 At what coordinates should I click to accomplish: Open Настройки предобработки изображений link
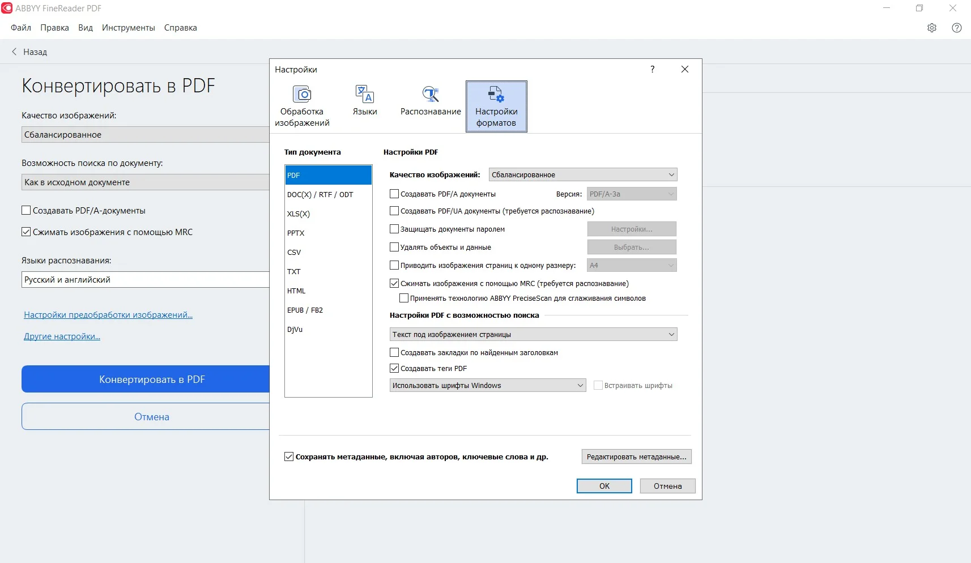coord(108,315)
